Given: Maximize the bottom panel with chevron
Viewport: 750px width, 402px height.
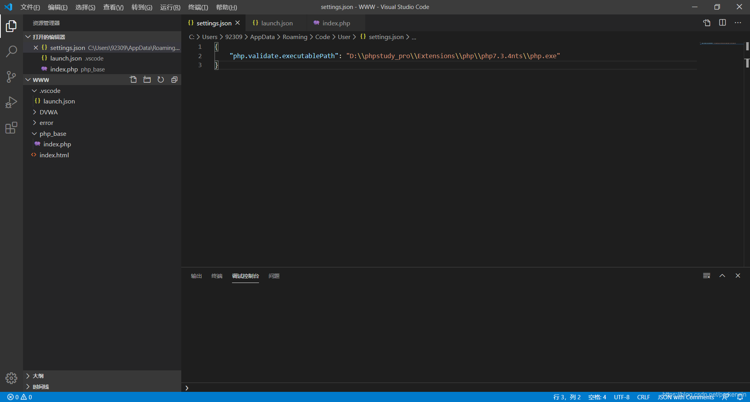Looking at the screenshot, I should [722, 276].
